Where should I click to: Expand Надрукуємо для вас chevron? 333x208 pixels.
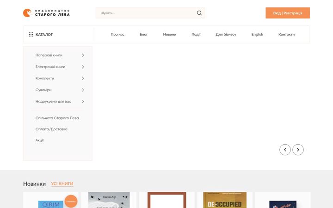click(x=83, y=101)
